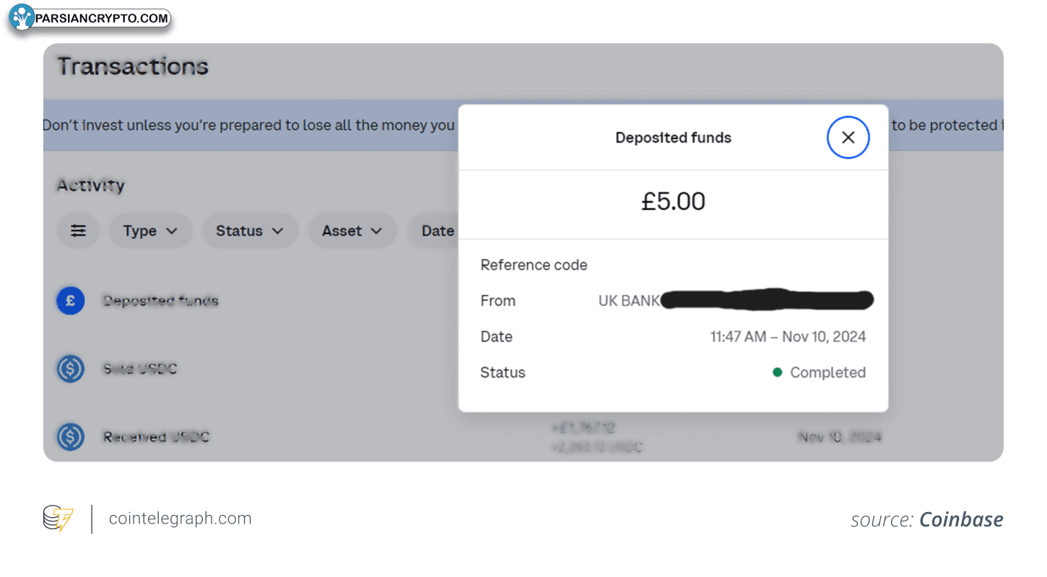
Task: Expand the Status filter dropdown
Action: (250, 231)
